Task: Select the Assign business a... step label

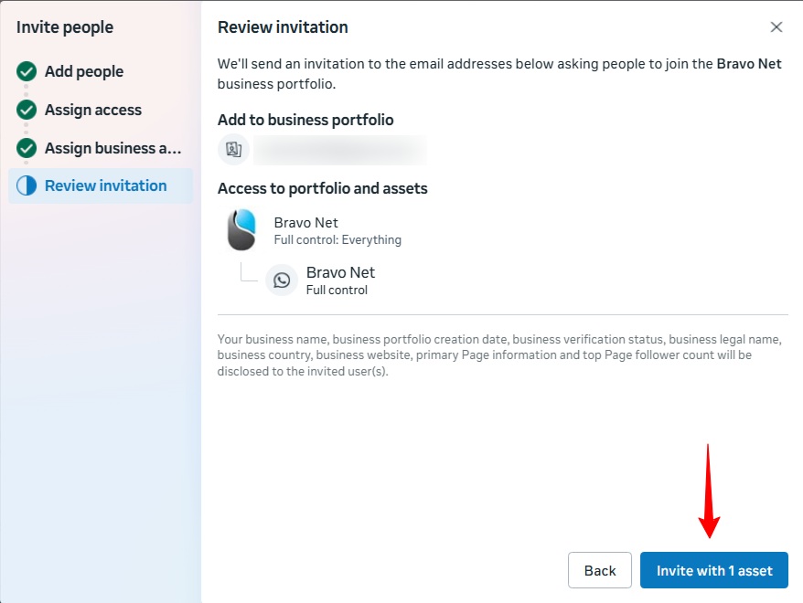Action: (113, 148)
